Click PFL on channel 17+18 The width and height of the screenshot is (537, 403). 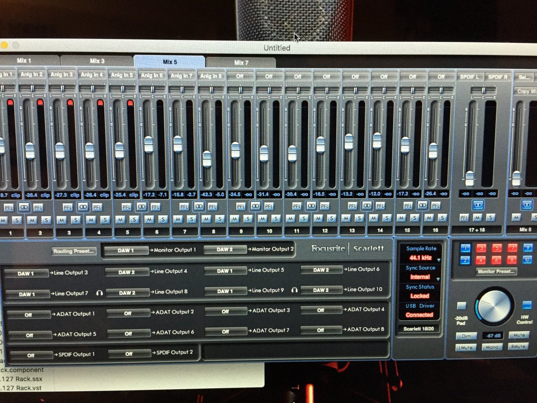464,217
